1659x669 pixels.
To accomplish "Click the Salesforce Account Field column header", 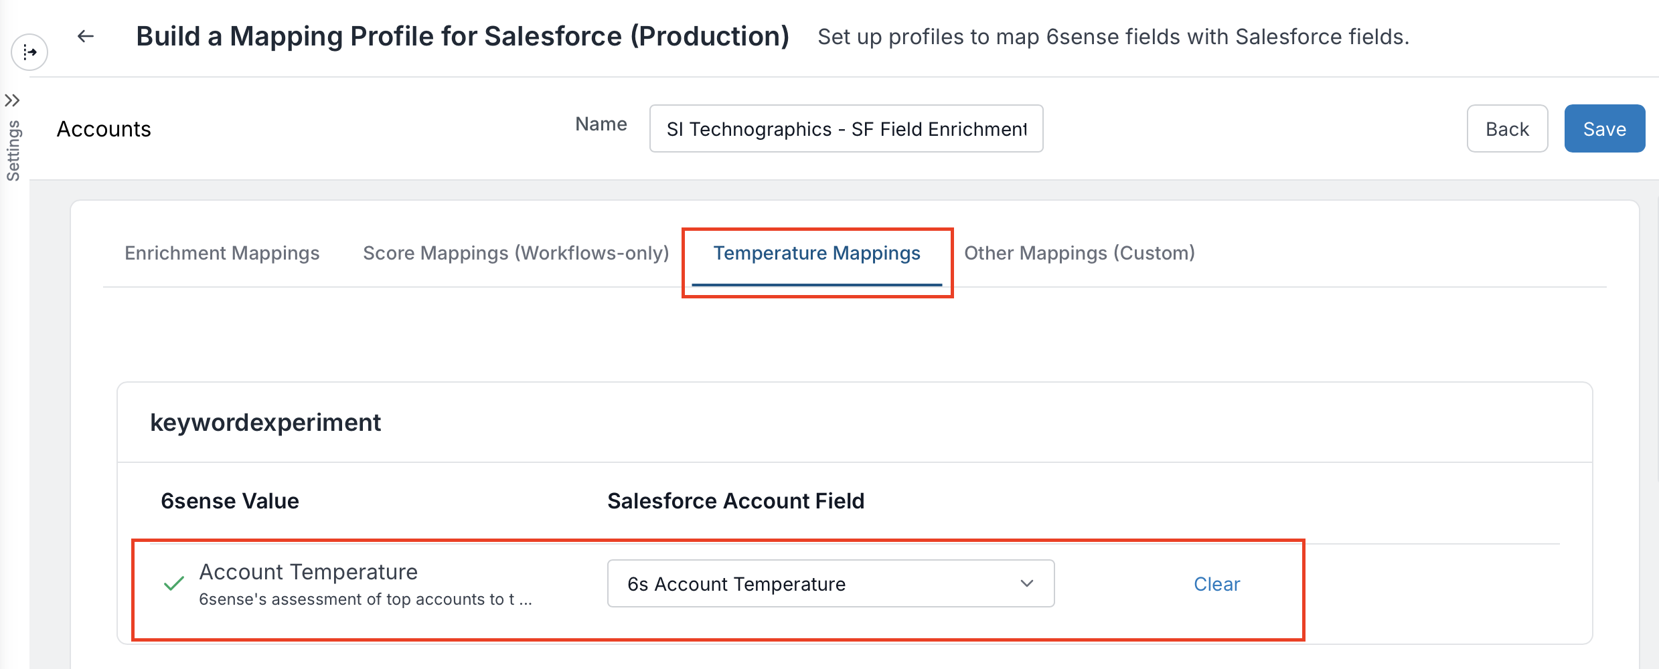I will coord(736,501).
